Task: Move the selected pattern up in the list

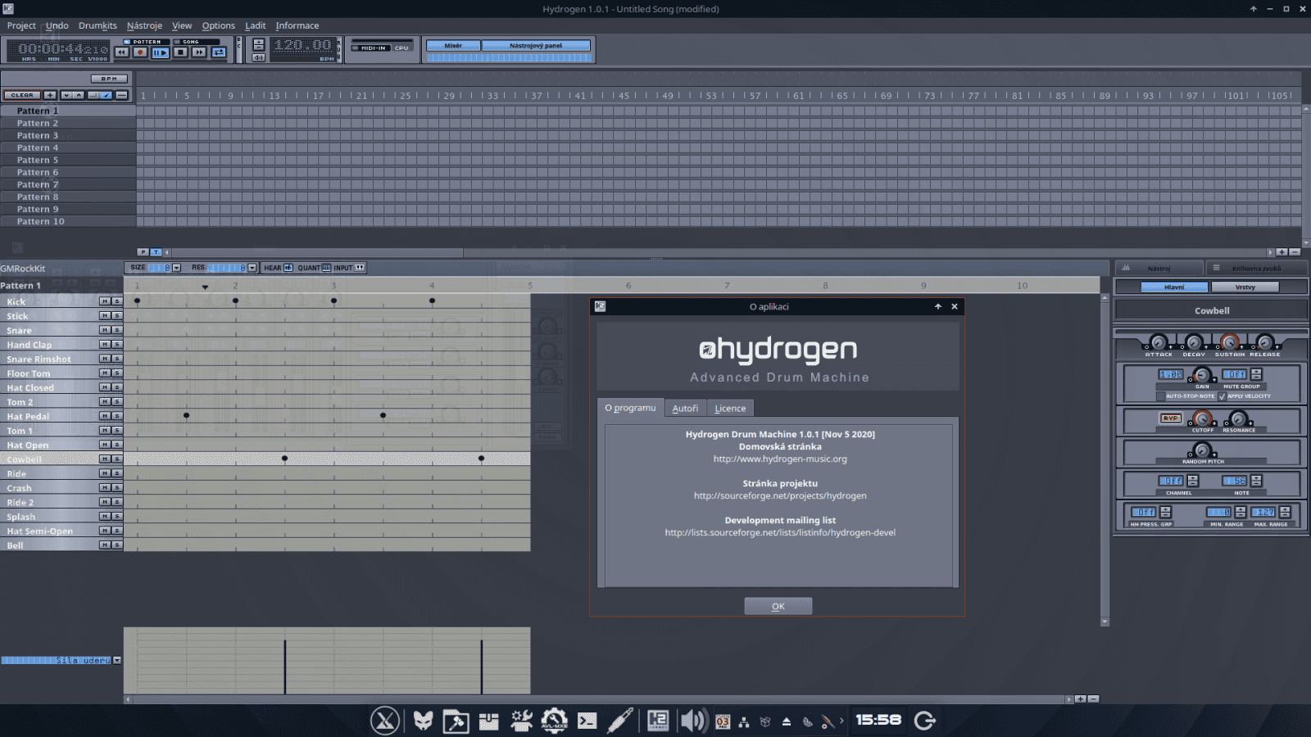Action: click(x=79, y=95)
